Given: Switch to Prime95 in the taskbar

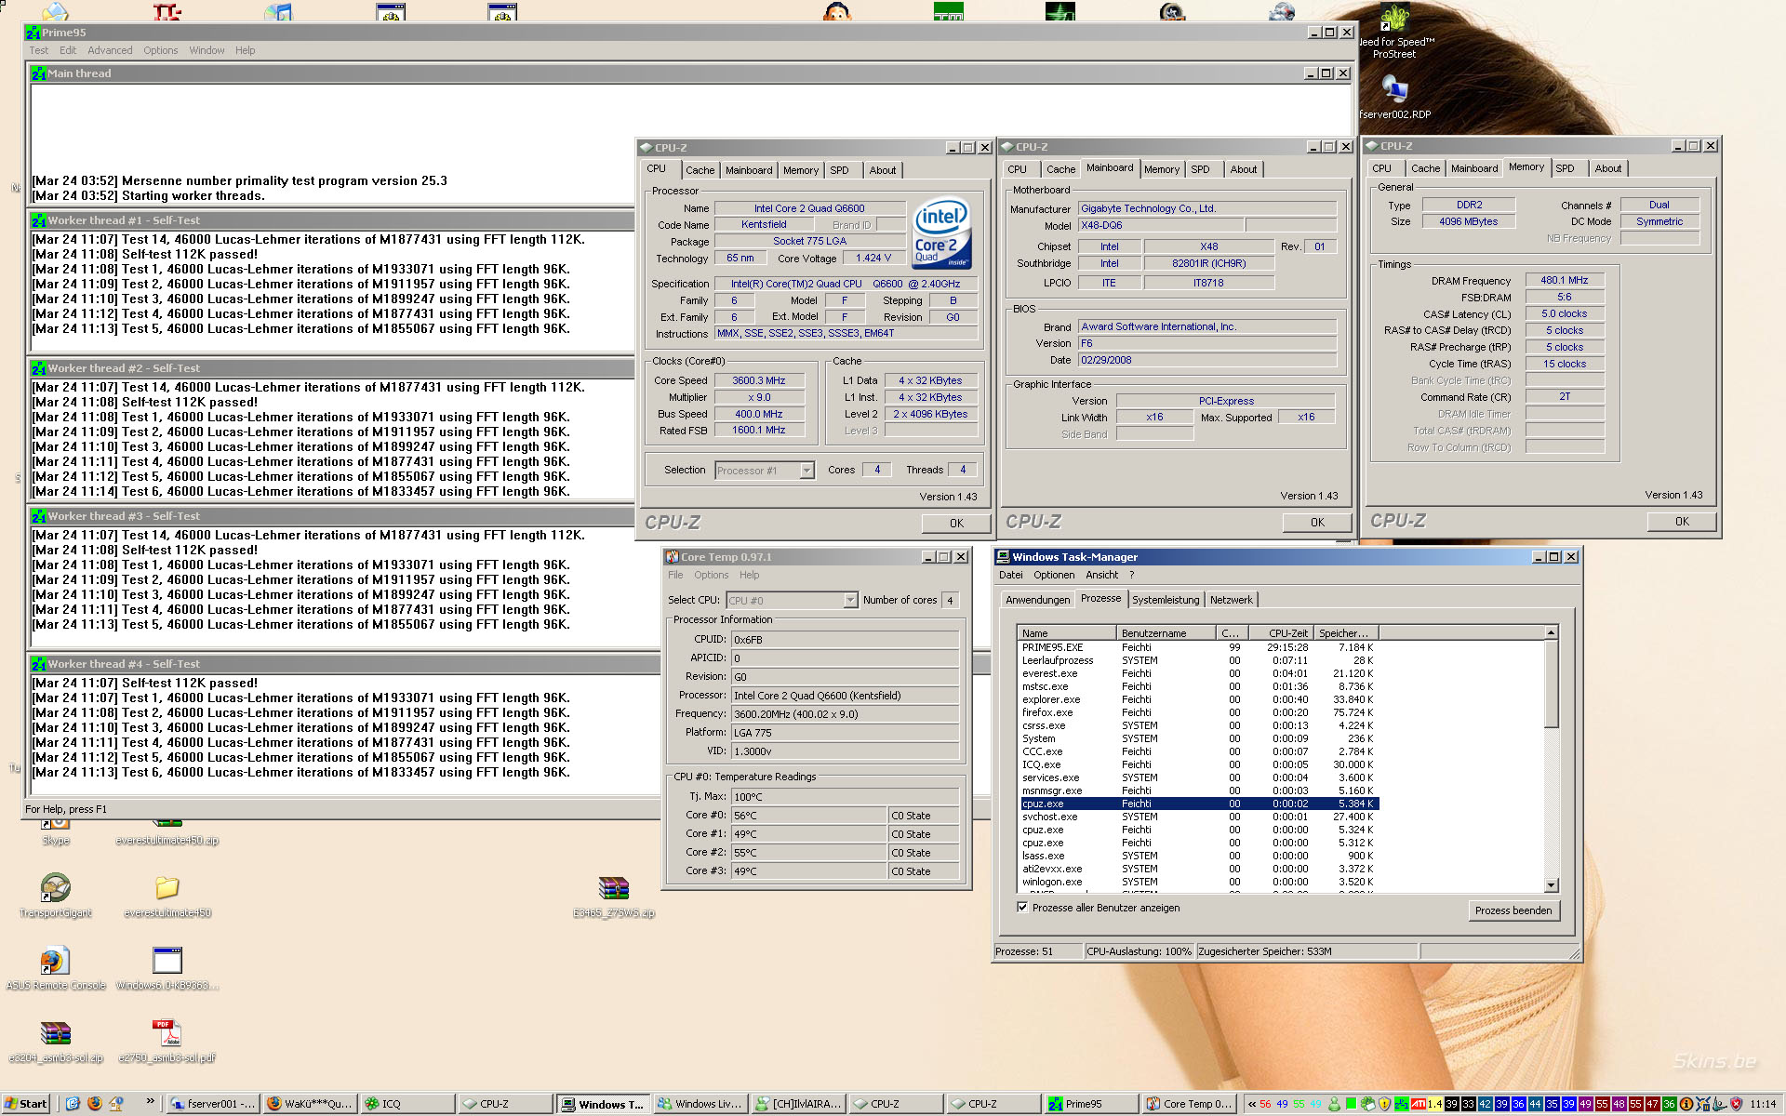Looking at the screenshot, I should [1090, 1104].
